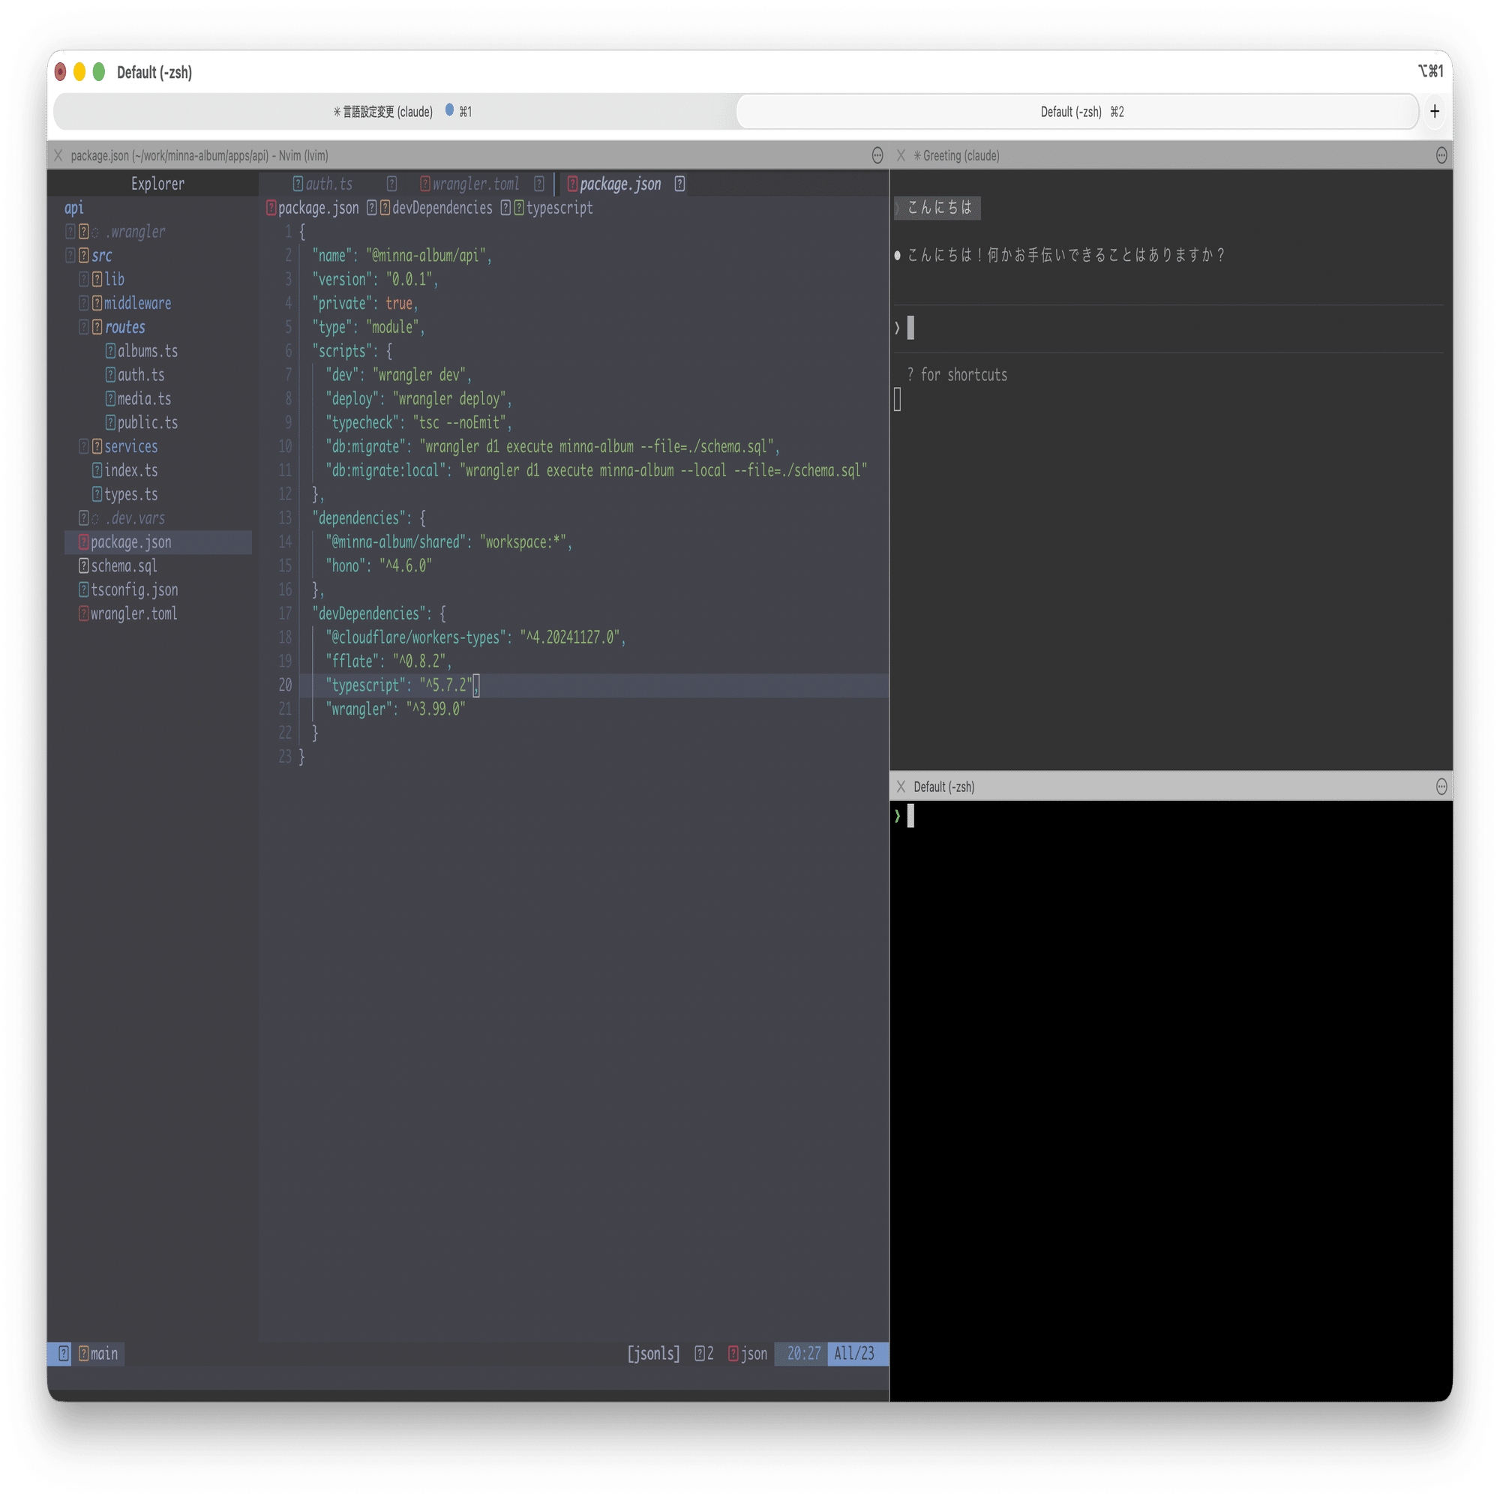
Task: Click the plus button to open a new tab
Action: click(x=1434, y=111)
